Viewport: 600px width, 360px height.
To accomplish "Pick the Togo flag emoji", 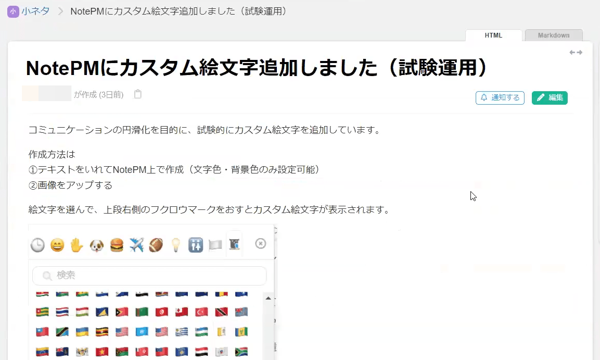I will point(42,312).
